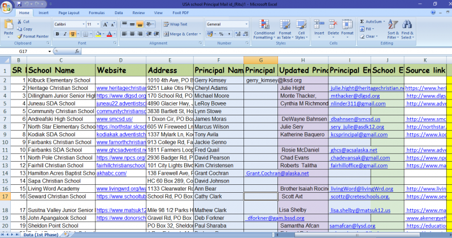Click AutoSum
Image resolution: width=452 pixels, height=238 pixels.
click(372, 21)
